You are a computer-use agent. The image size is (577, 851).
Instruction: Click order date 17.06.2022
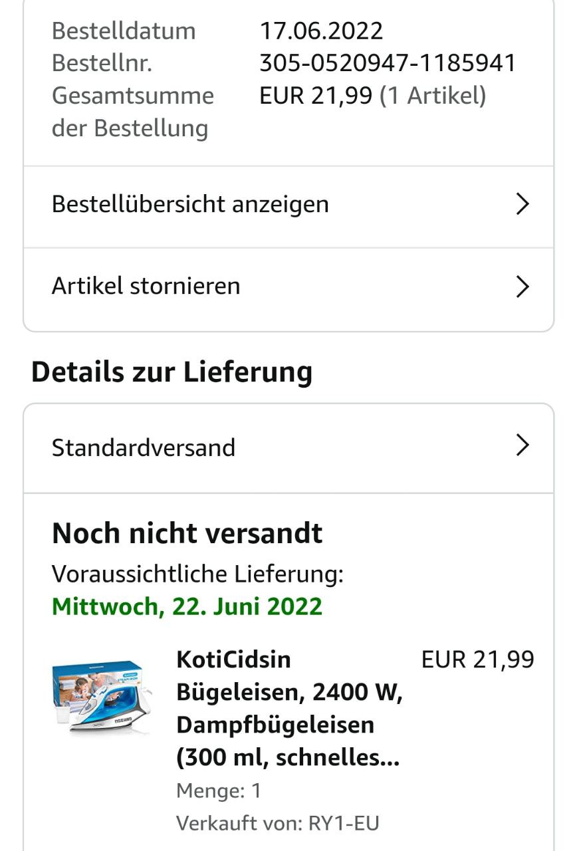click(x=321, y=31)
